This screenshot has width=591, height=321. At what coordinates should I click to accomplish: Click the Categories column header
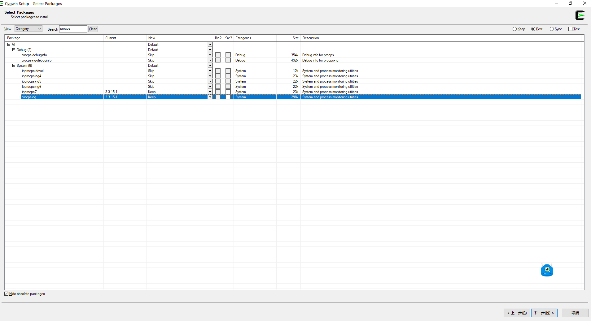(x=255, y=38)
